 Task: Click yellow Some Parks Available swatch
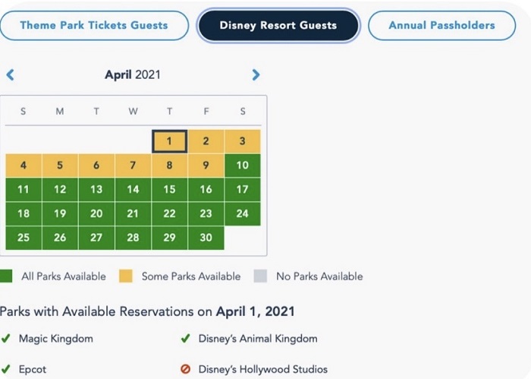pos(127,276)
